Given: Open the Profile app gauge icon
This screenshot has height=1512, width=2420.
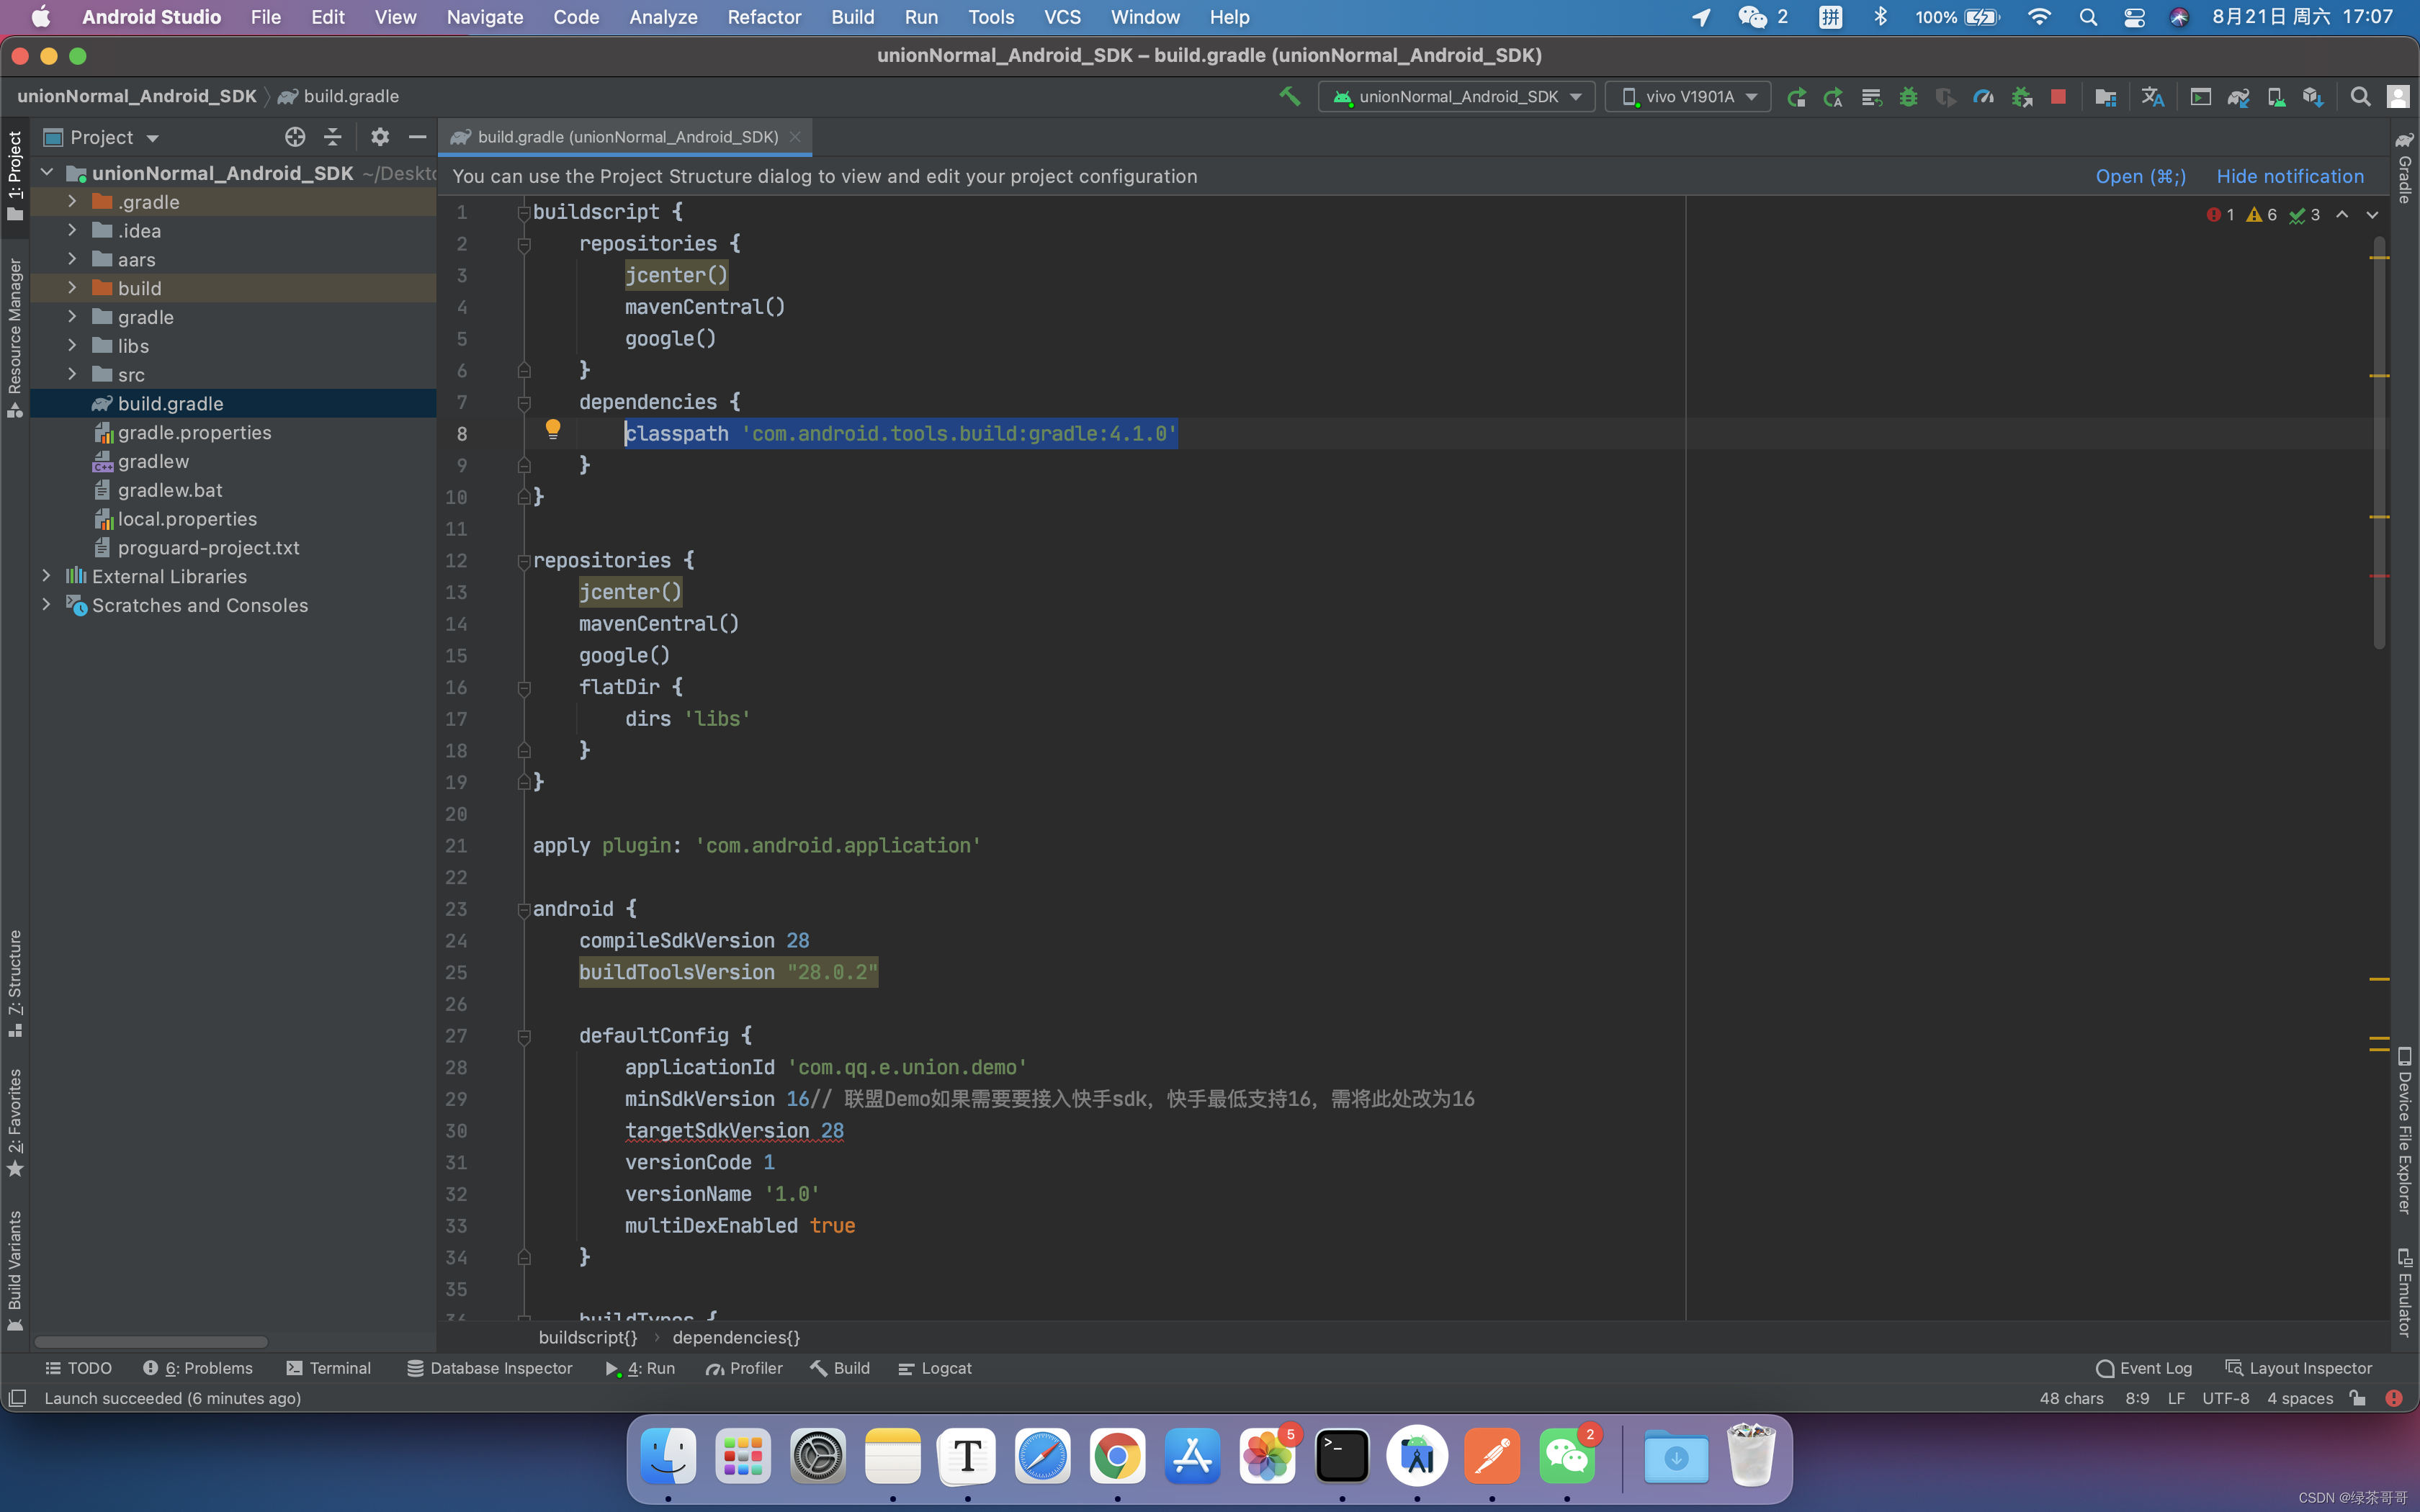Looking at the screenshot, I should (1983, 97).
